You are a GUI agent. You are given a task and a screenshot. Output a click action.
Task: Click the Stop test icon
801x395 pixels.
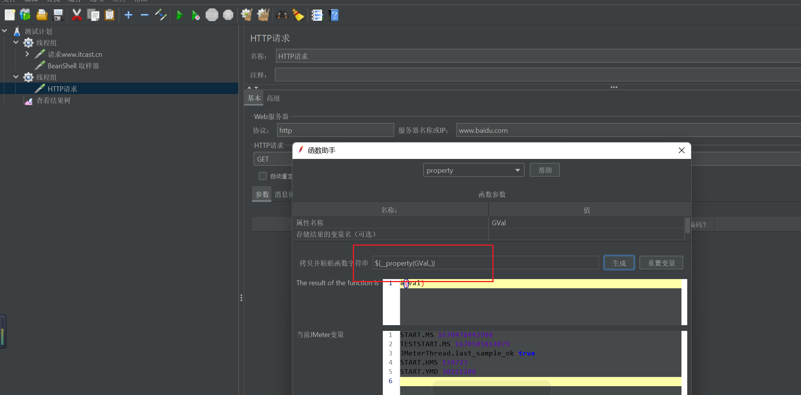[x=212, y=15]
